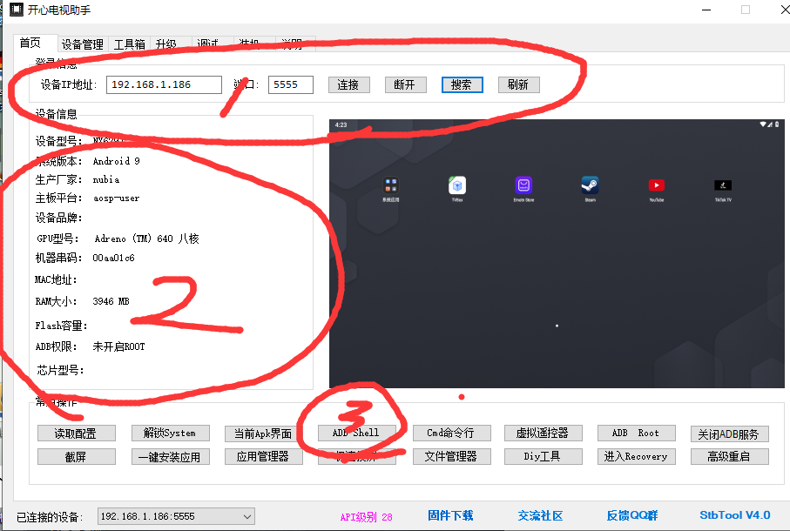
Task: Minimize the 开心电视助手 window
Action: [x=706, y=10]
